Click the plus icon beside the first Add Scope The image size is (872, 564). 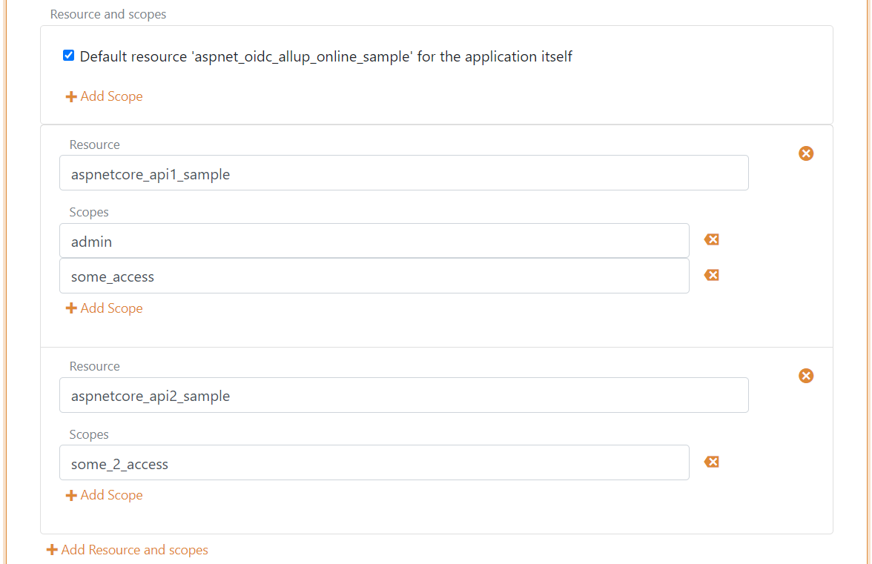click(71, 96)
